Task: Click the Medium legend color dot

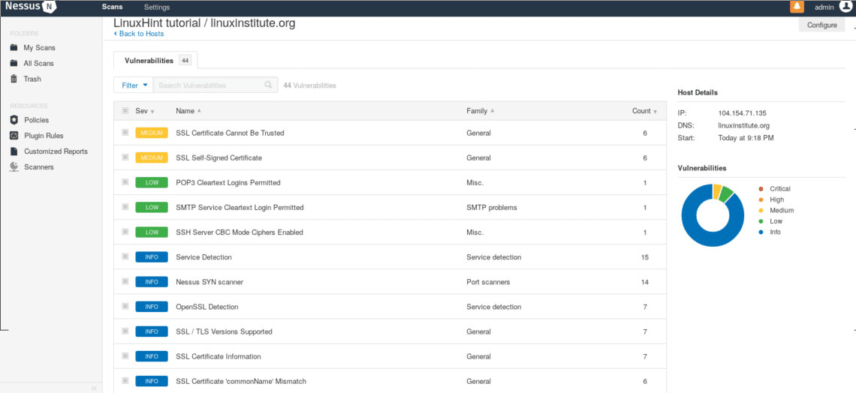Action: coord(761,211)
